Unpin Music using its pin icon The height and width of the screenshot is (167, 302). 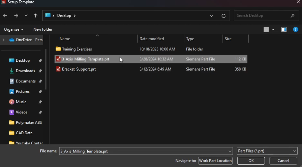[x=40, y=102]
